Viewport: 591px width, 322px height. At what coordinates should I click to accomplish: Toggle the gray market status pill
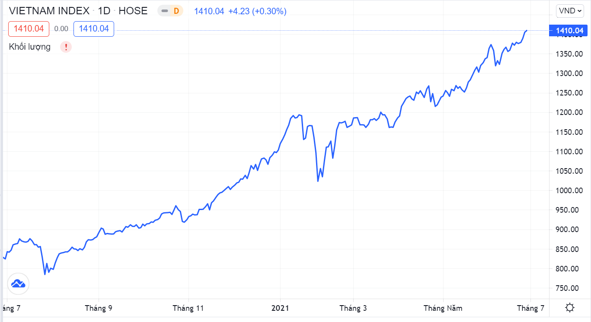pos(165,11)
